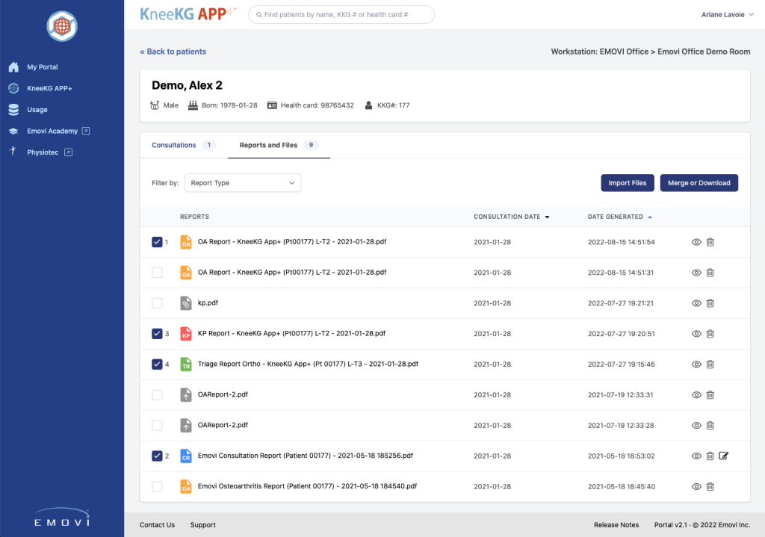Focus the patient search field

(341, 15)
